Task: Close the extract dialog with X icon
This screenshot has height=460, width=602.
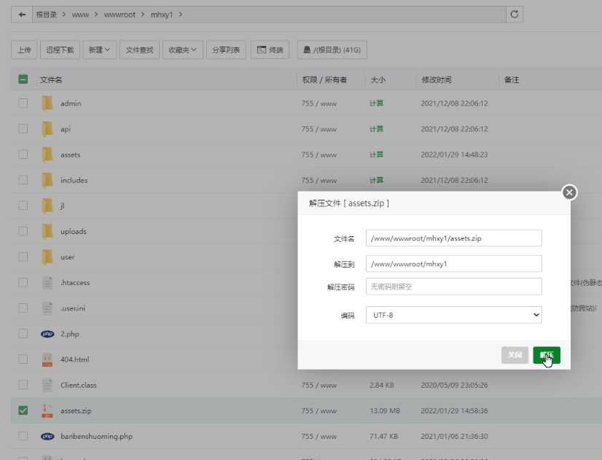Action: (x=569, y=192)
